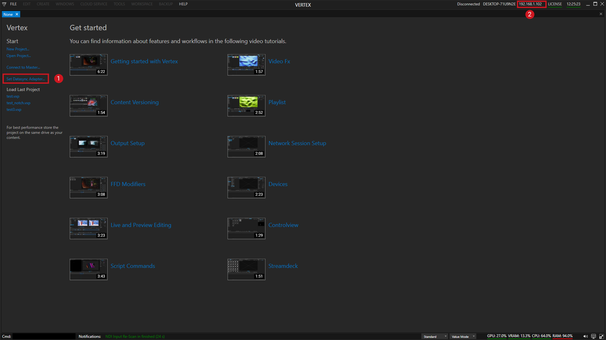Open the EDIT menu

[x=27, y=4]
